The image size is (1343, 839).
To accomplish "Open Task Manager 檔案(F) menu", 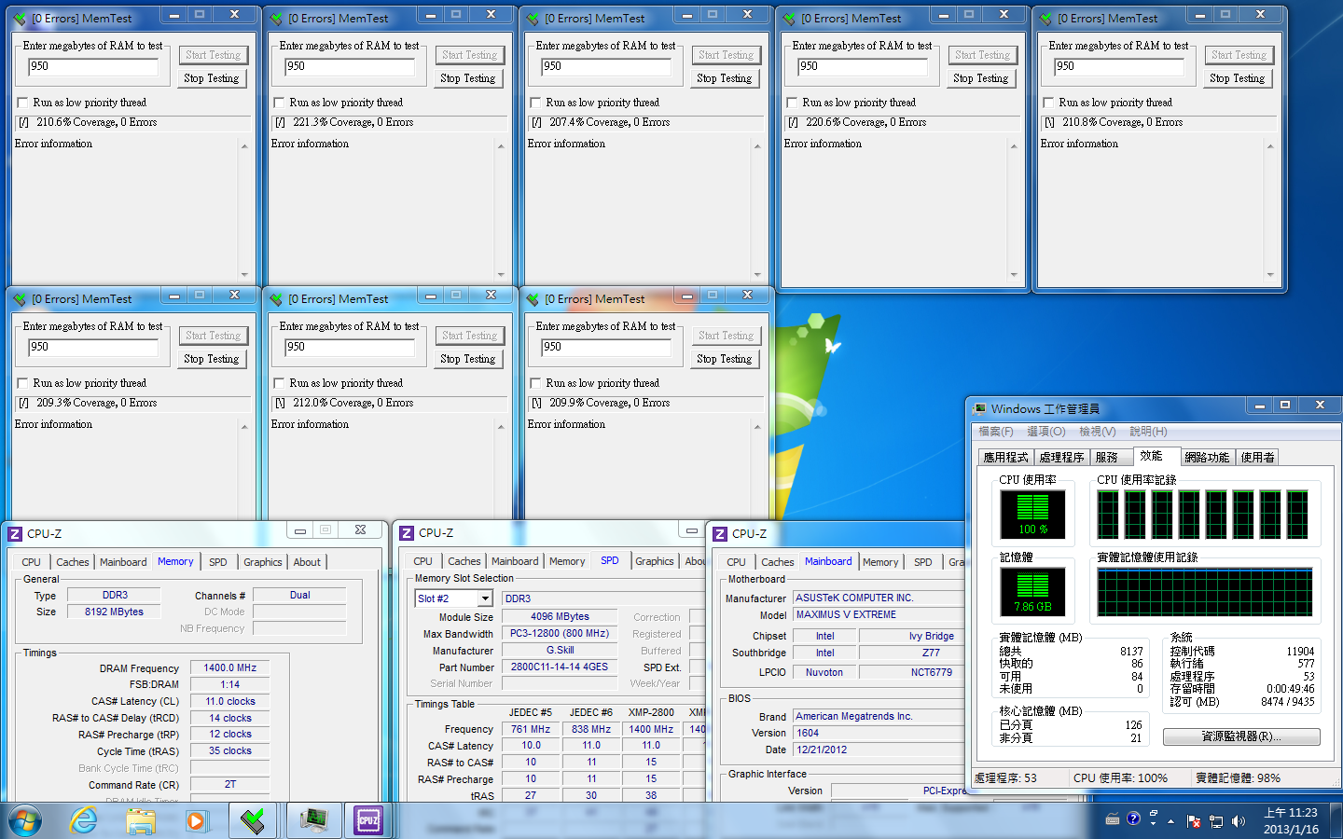I will coord(995,432).
